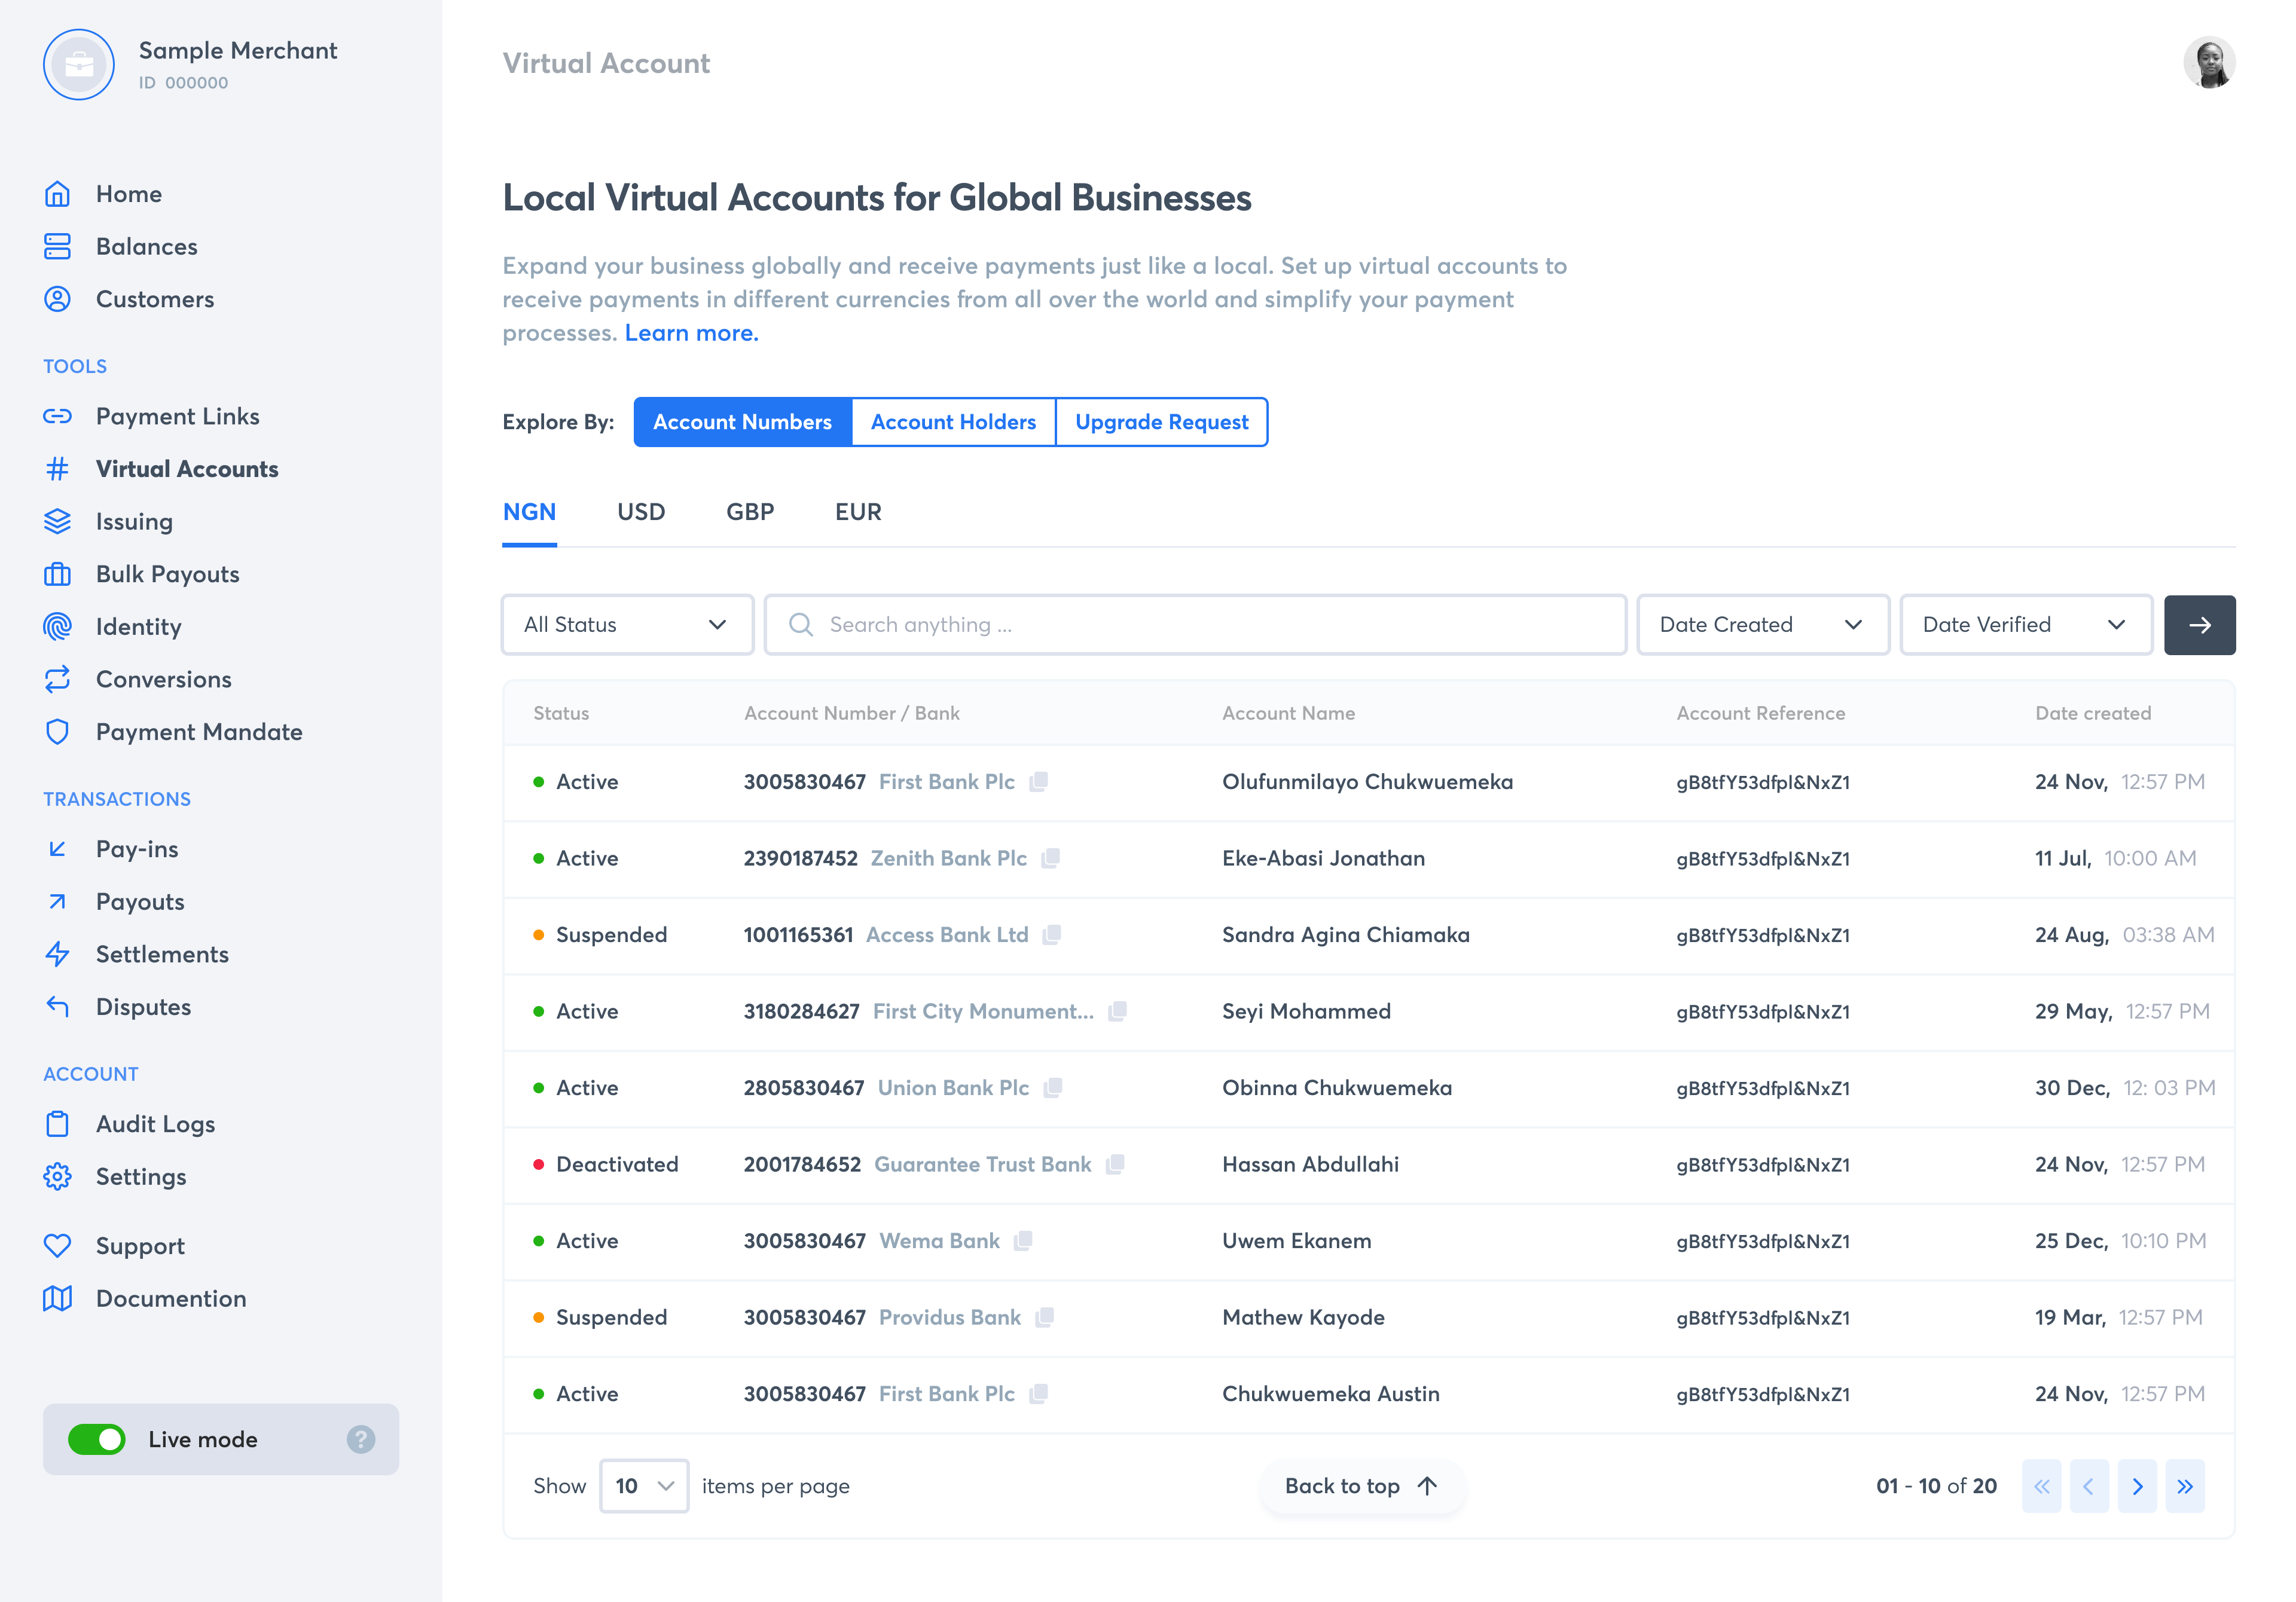The height and width of the screenshot is (1602, 2296).
Task: Copy the Zenith Bank Plc account number
Action: (x=1051, y=858)
